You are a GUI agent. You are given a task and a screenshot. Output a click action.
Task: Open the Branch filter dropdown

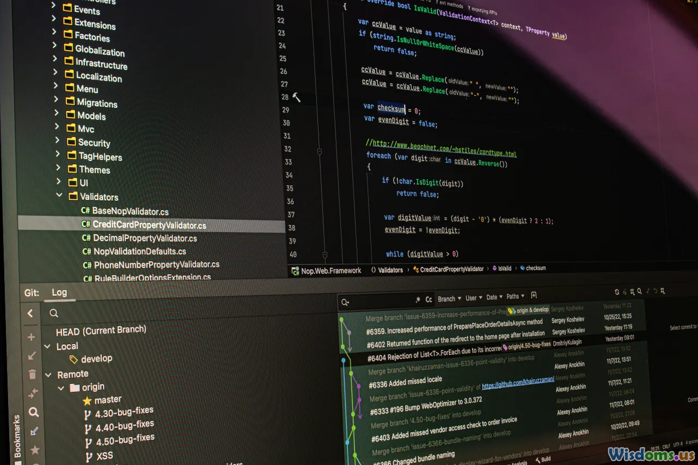(448, 298)
